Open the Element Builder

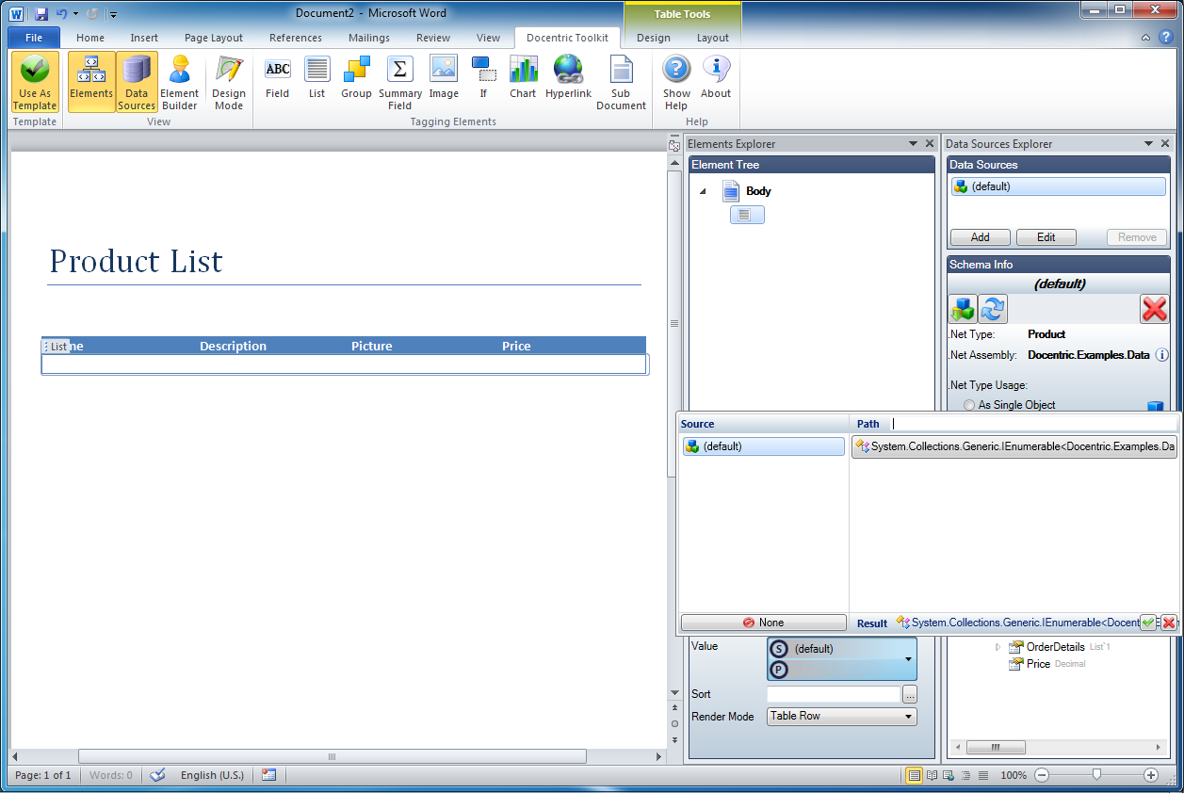pyautogui.click(x=179, y=82)
